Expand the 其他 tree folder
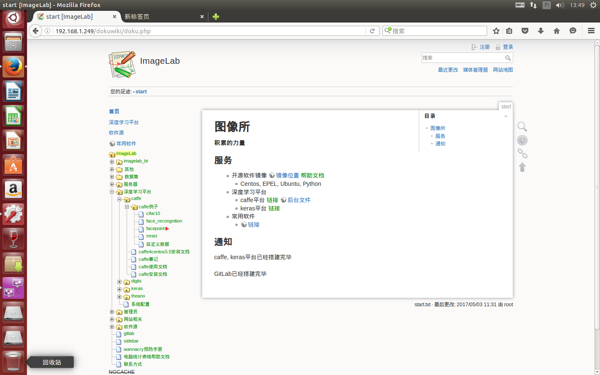Image resolution: width=600 pixels, height=375 pixels. pos(112,169)
